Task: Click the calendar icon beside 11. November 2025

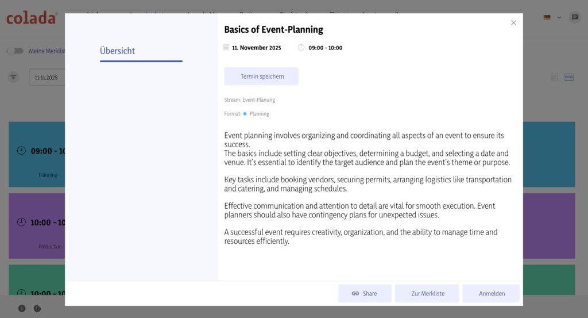Action: (226, 48)
